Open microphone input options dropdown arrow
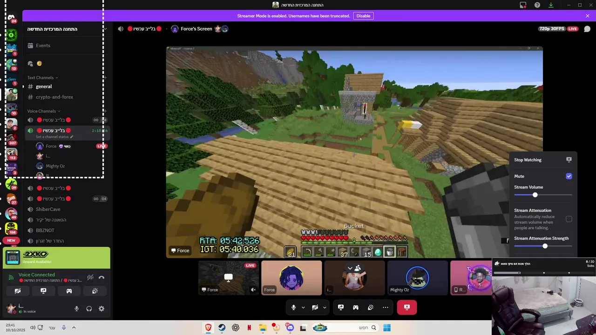This screenshot has height=335, width=596. point(303,307)
